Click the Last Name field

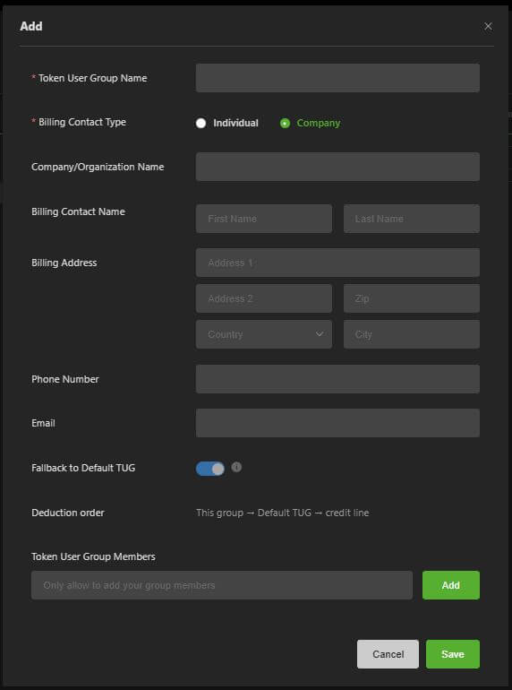[412, 219]
